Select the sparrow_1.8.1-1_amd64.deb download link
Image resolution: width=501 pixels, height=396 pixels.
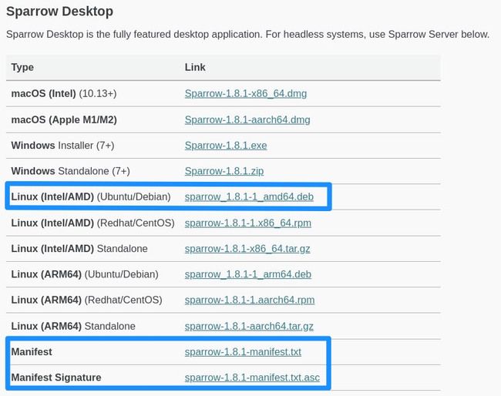tap(249, 197)
